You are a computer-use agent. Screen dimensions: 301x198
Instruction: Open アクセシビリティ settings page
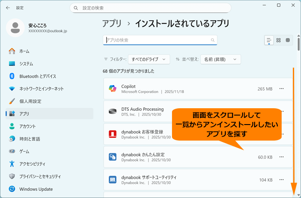[49, 164]
